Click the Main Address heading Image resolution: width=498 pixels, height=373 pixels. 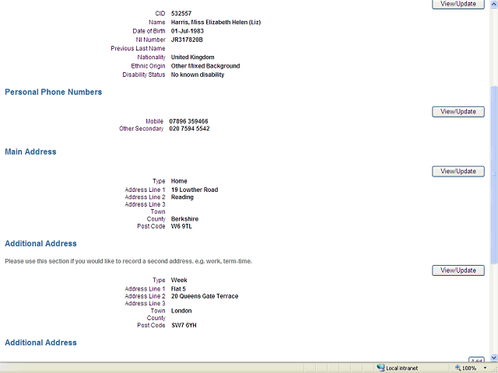[x=30, y=152]
